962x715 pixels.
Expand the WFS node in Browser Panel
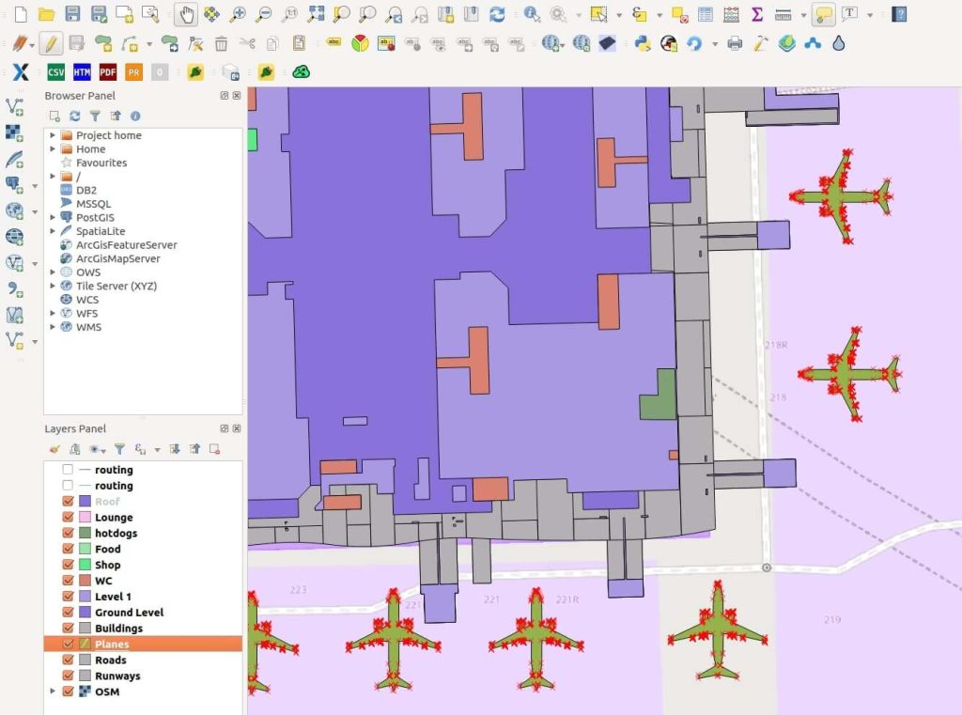point(53,313)
